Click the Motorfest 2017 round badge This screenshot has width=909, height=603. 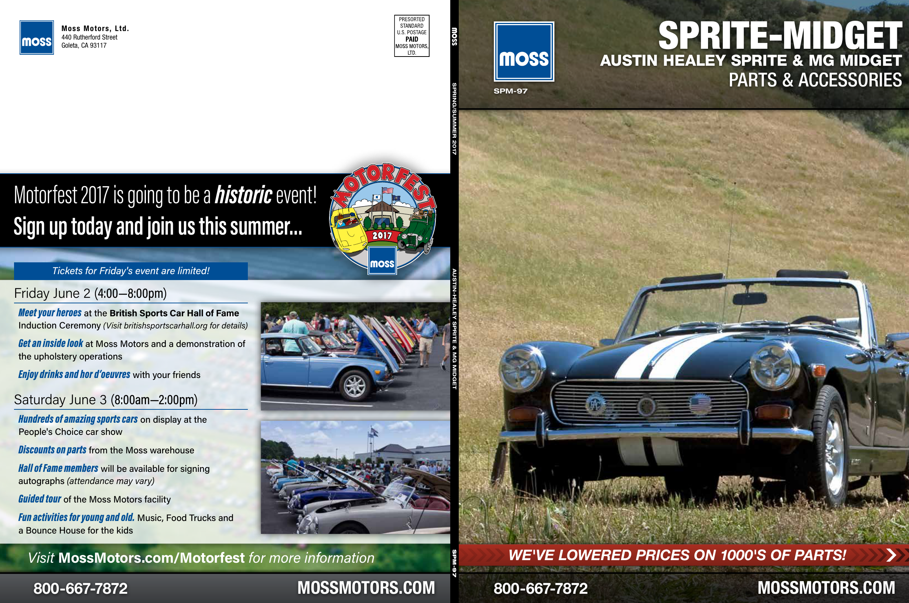[383, 218]
